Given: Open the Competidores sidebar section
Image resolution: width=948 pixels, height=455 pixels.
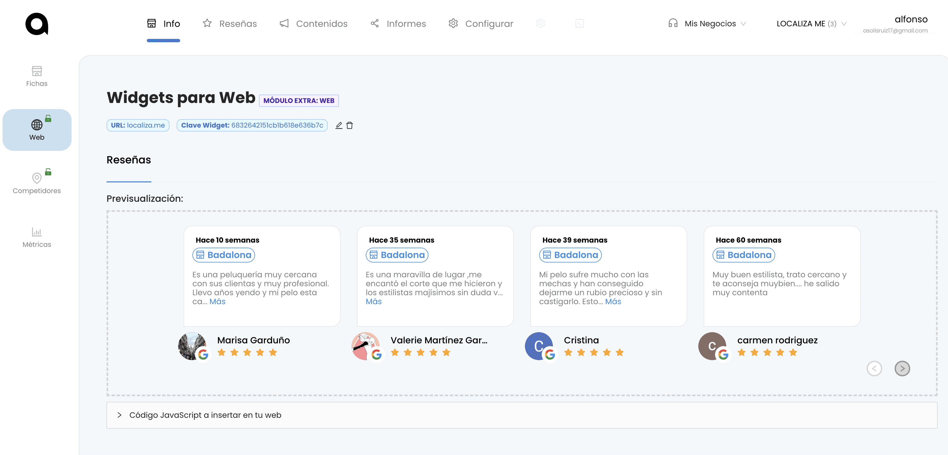Looking at the screenshot, I should (37, 183).
